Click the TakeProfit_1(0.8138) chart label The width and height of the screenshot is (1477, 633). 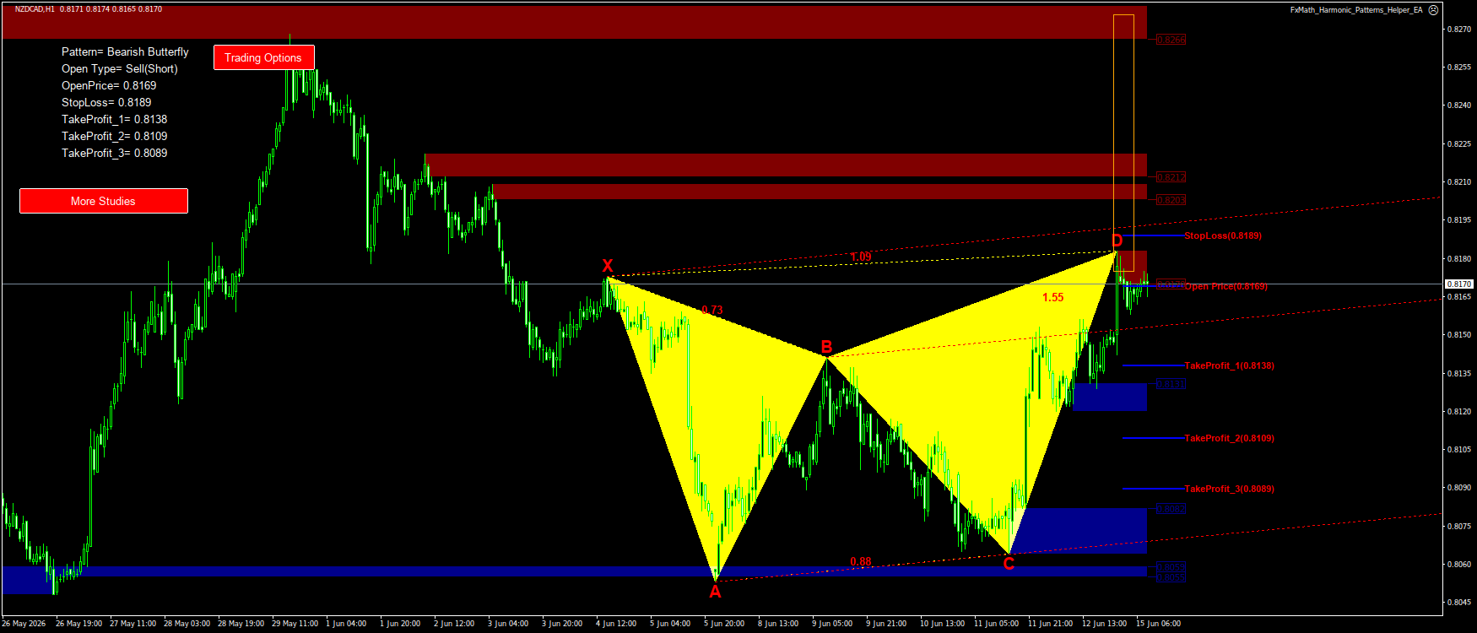tap(1230, 365)
